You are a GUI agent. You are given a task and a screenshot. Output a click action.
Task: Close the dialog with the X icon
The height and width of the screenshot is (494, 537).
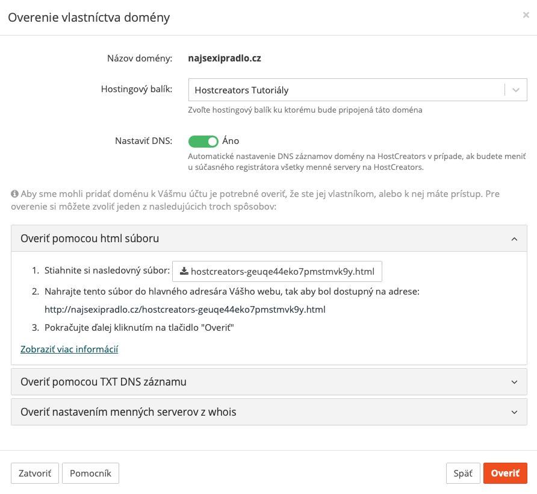point(526,15)
